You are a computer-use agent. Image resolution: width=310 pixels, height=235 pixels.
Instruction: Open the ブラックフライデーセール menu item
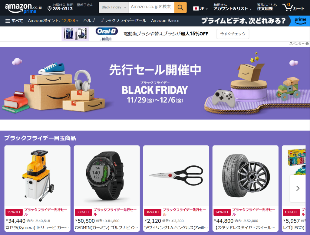coord(123,21)
